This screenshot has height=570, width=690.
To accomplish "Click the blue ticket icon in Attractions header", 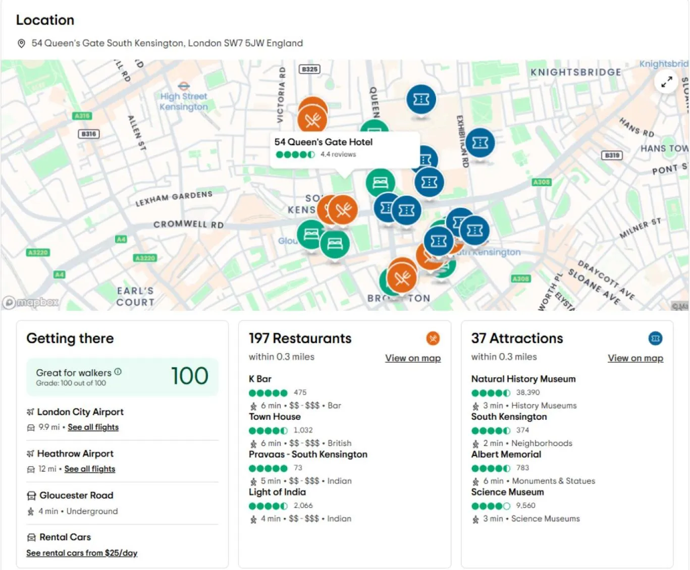I will (x=655, y=338).
